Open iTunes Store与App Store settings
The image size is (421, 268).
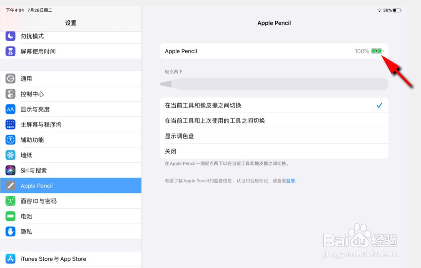coord(71,259)
